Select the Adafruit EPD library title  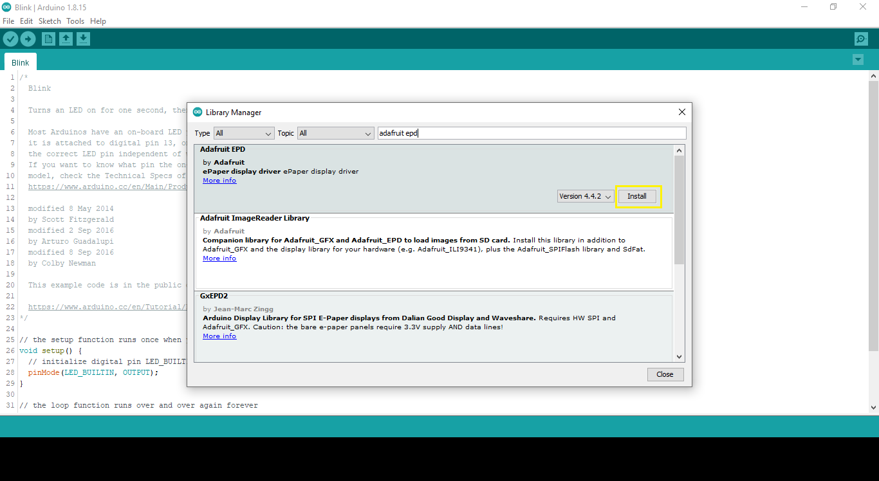[x=223, y=149]
